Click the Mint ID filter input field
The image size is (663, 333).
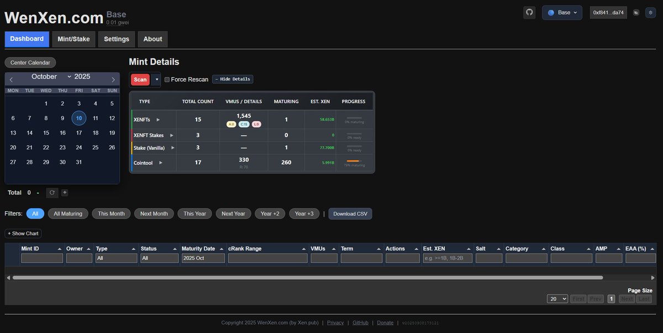tap(42, 258)
